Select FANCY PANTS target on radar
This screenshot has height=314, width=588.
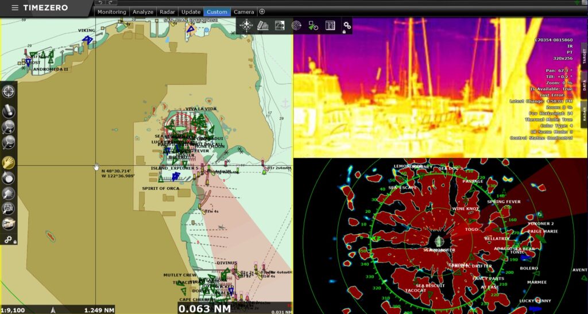point(488,279)
